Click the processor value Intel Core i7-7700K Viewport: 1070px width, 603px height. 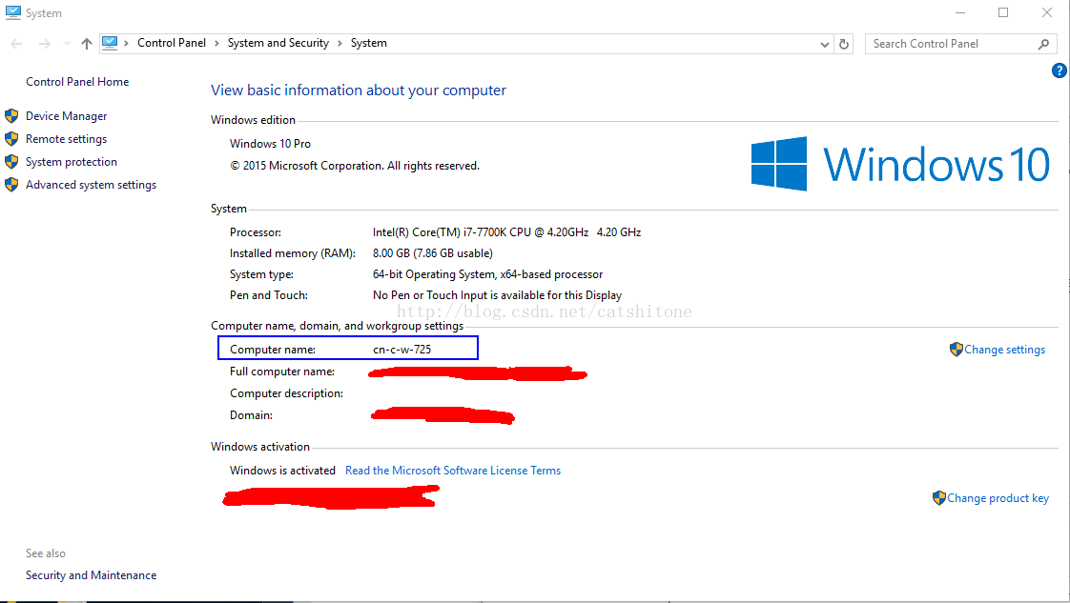[506, 232]
